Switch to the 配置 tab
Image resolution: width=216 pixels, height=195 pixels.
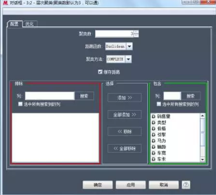point(14,24)
